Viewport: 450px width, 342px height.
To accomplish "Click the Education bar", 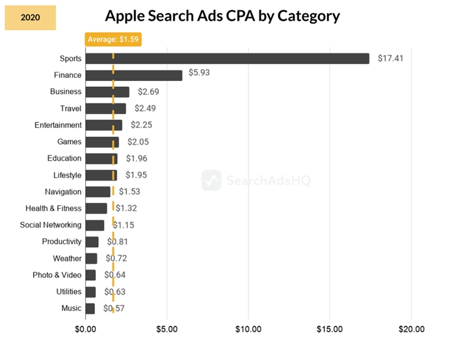I will pyautogui.click(x=101, y=158).
